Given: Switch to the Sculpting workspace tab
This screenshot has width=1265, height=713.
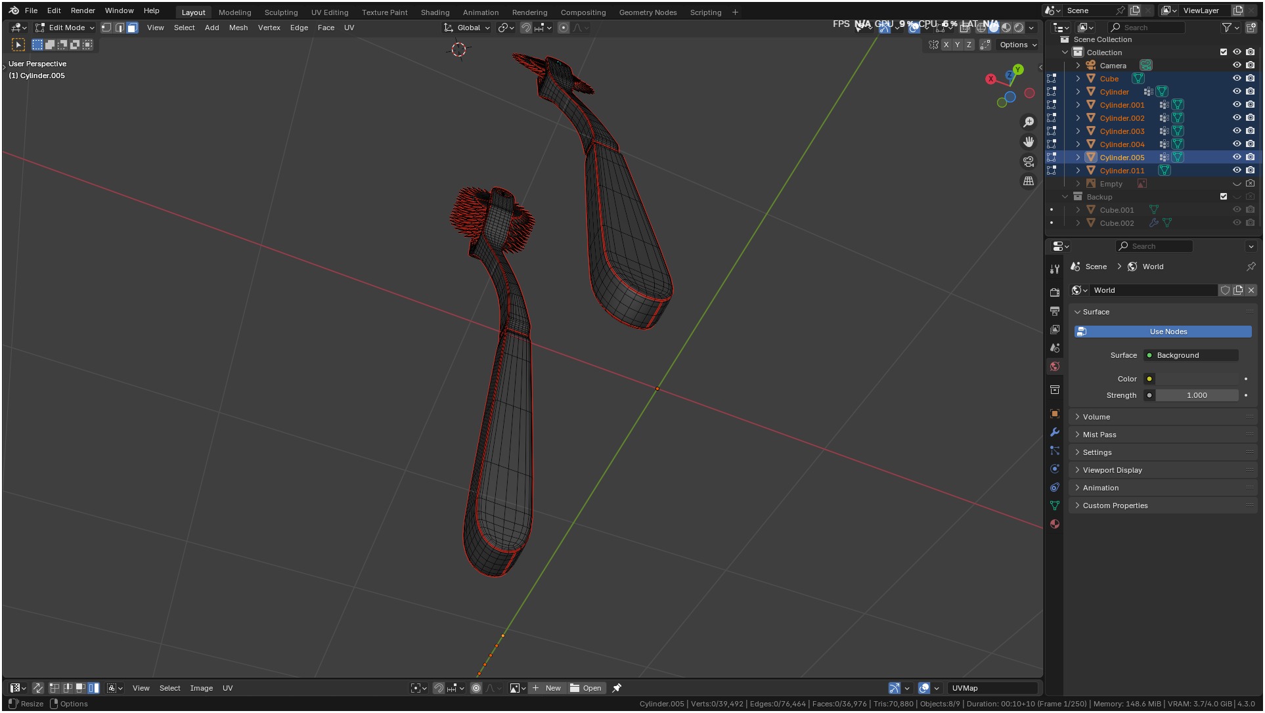Looking at the screenshot, I should point(280,12).
